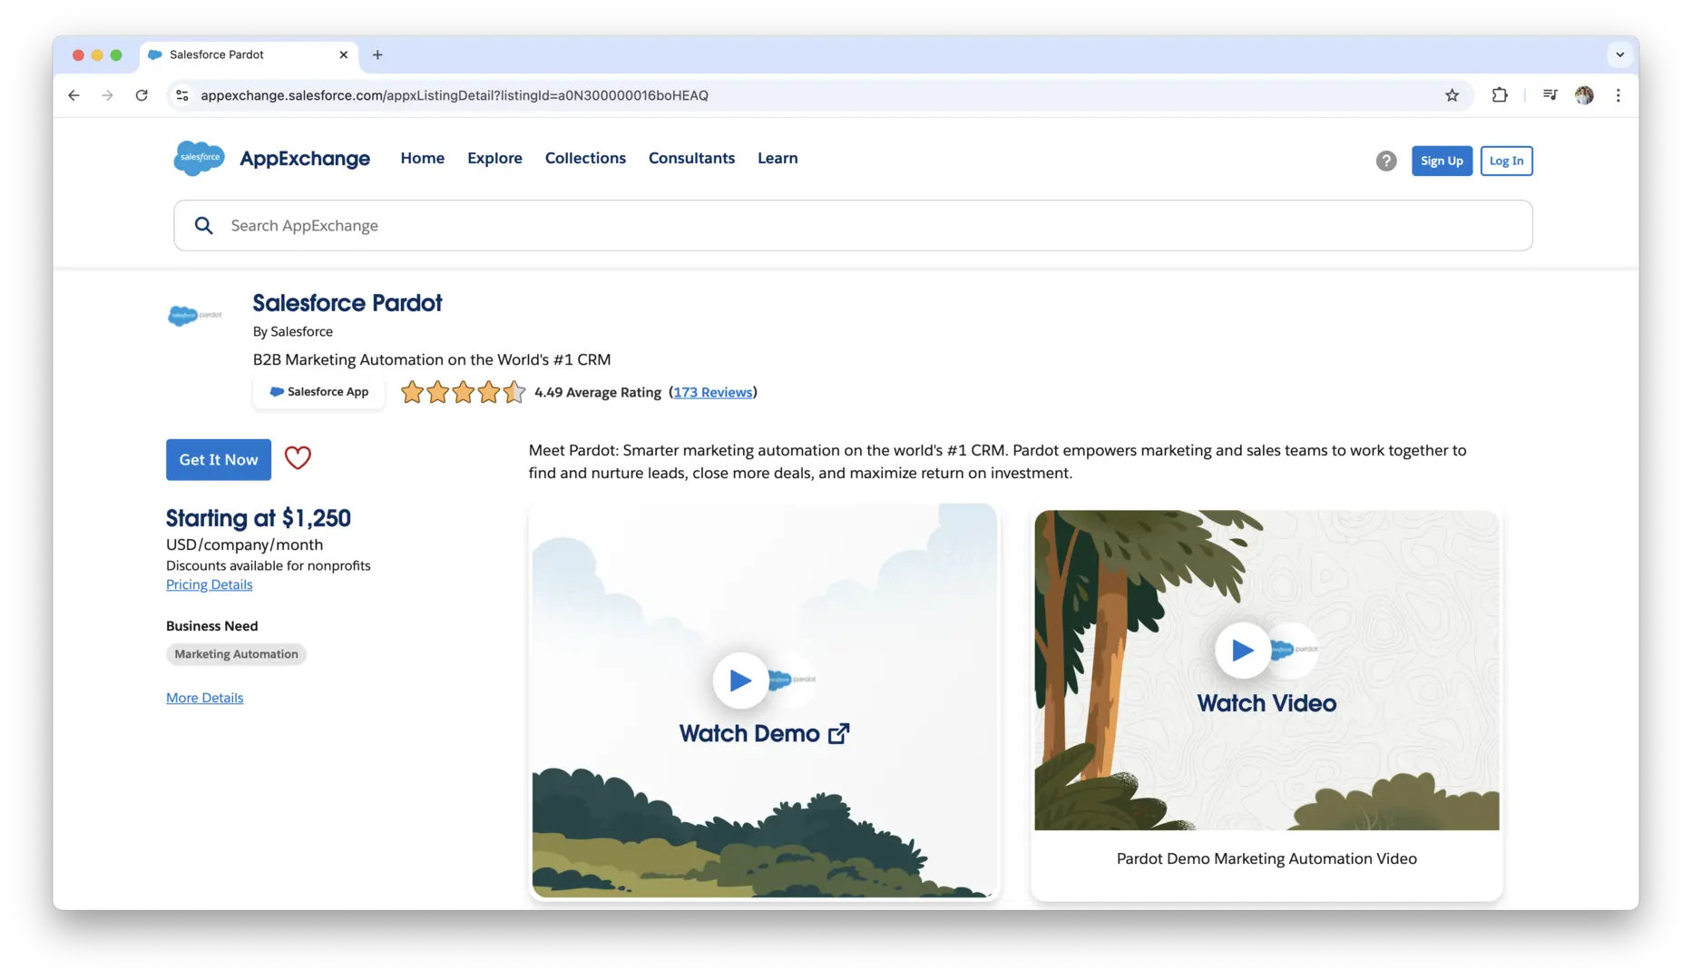
Task: Click the B2B Marketing Automation tagline
Action: [432, 360]
